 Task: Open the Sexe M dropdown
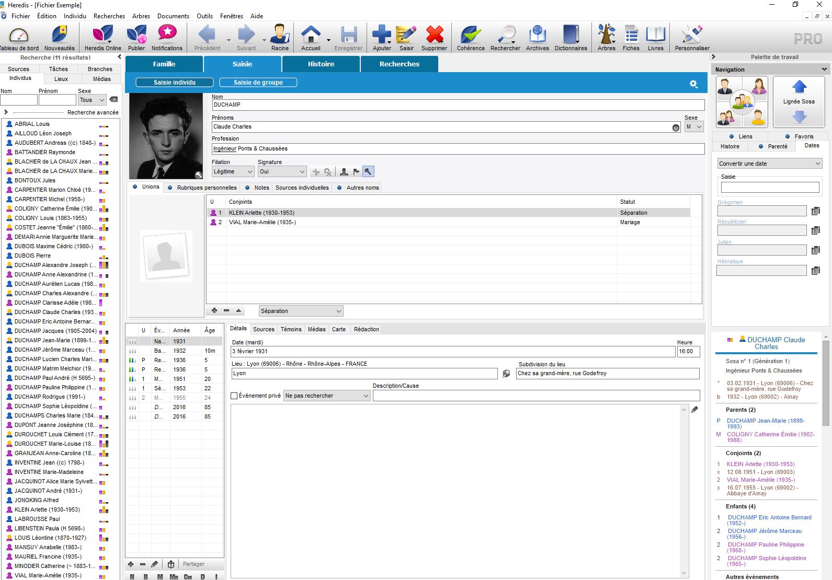(694, 126)
